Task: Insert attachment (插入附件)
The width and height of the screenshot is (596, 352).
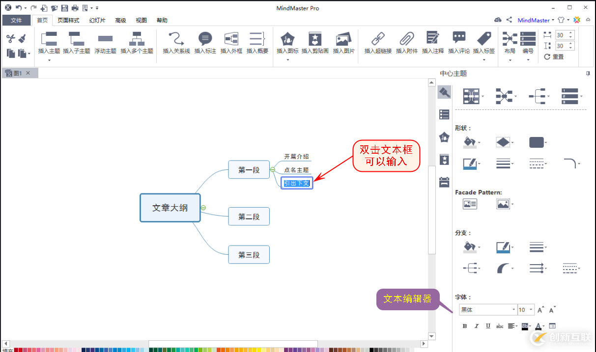Action: (406, 38)
